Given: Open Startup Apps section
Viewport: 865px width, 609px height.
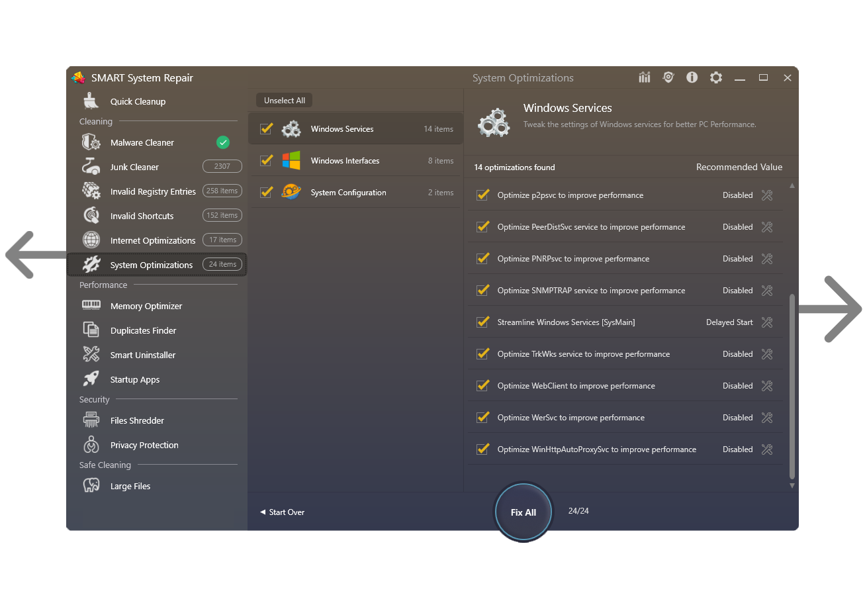Looking at the screenshot, I should [157, 379].
